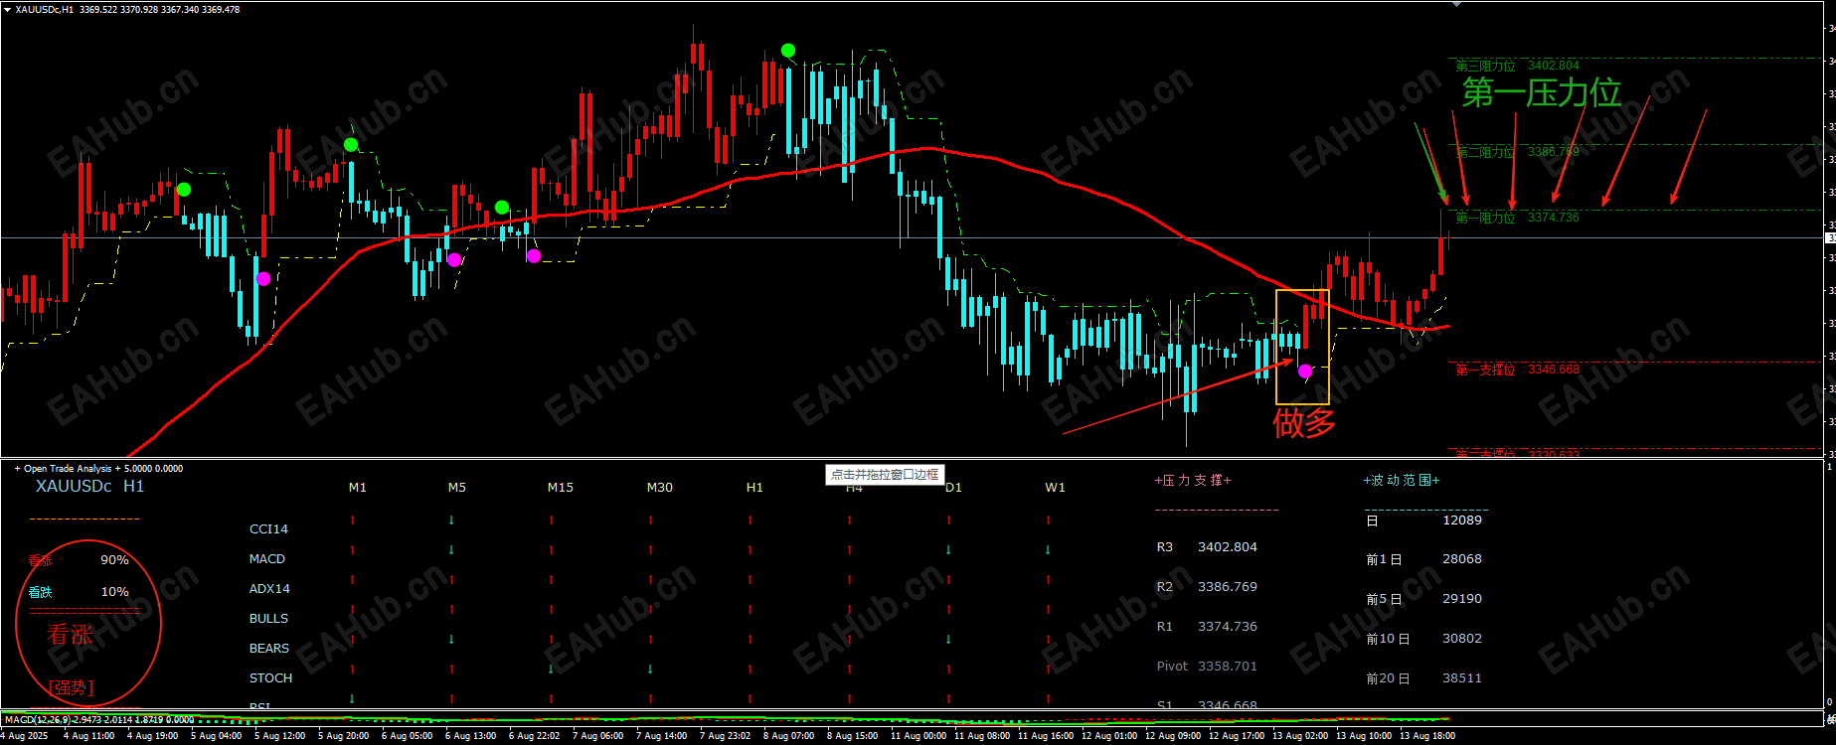Click the W1 timeframe column header

tap(1055, 488)
